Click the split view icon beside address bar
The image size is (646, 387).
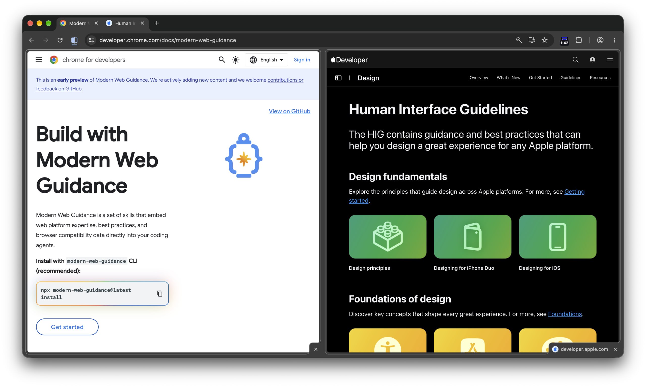tap(74, 40)
